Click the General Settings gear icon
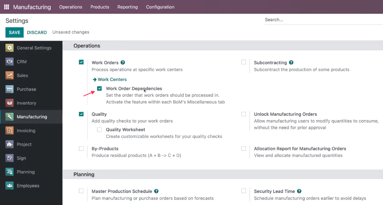This screenshot has height=205, width=383. point(10,48)
